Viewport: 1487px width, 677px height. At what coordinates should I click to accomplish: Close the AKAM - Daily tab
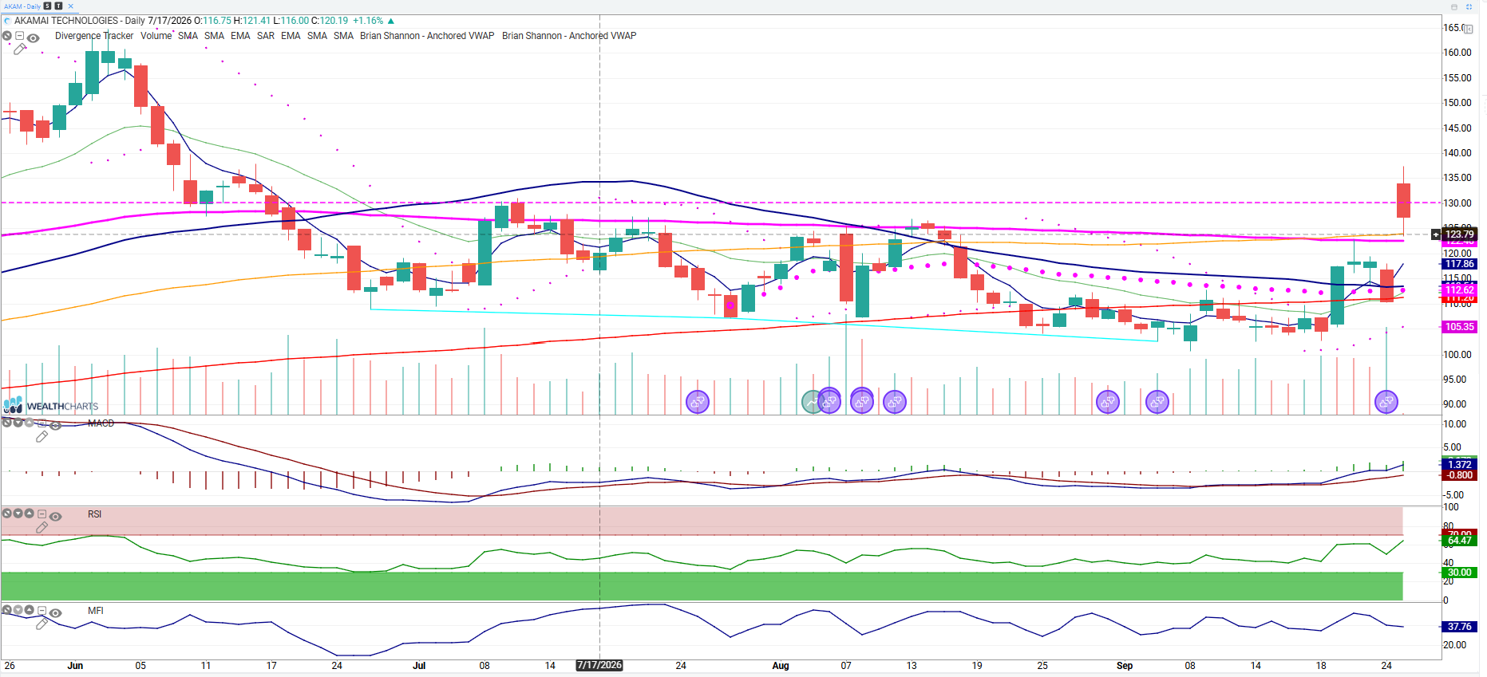[x=70, y=6]
